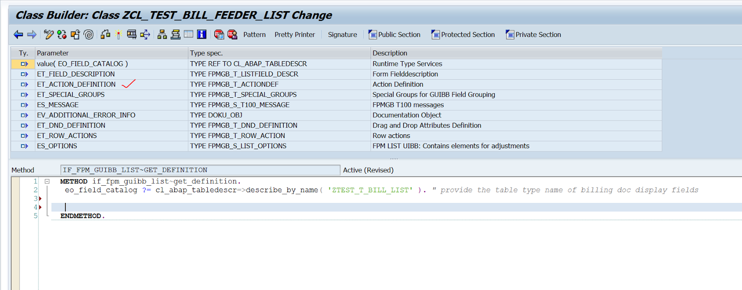742x290 pixels.
Task: Click the Navigation stack icon
Action: pos(175,34)
